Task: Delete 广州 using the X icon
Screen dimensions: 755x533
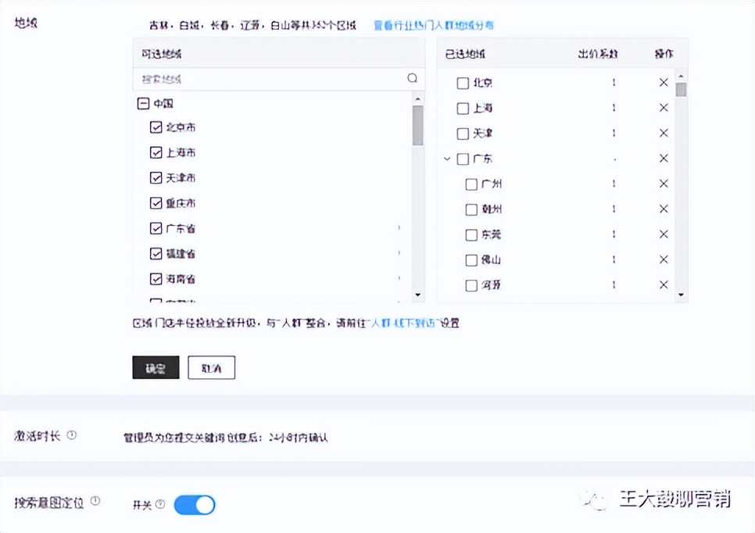Action: pyautogui.click(x=664, y=184)
